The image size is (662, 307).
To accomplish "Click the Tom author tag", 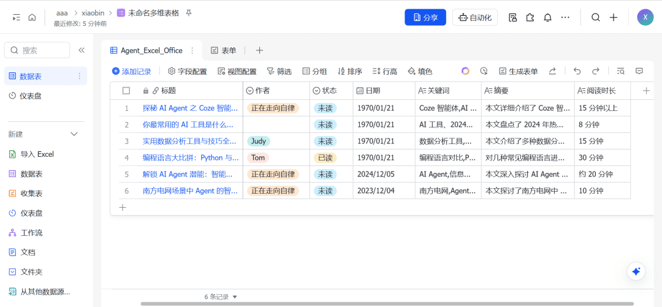I will coord(258,157).
